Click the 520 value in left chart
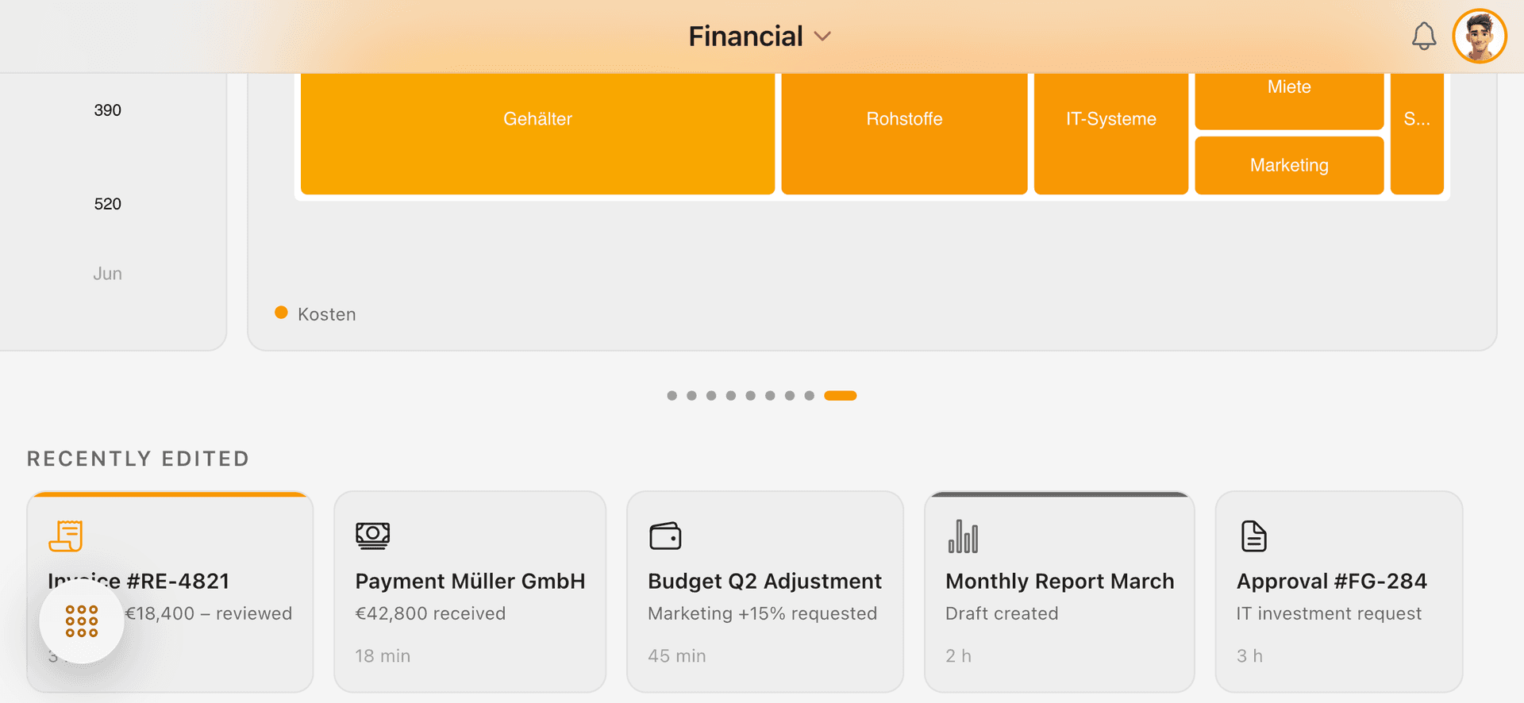Image resolution: width=1524 pixels, height=703 pixels. click(107, 204)
